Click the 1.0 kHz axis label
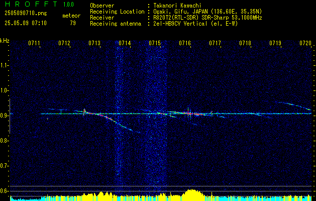The height and width of the screenshot is (201, 316). pos(4,90)
